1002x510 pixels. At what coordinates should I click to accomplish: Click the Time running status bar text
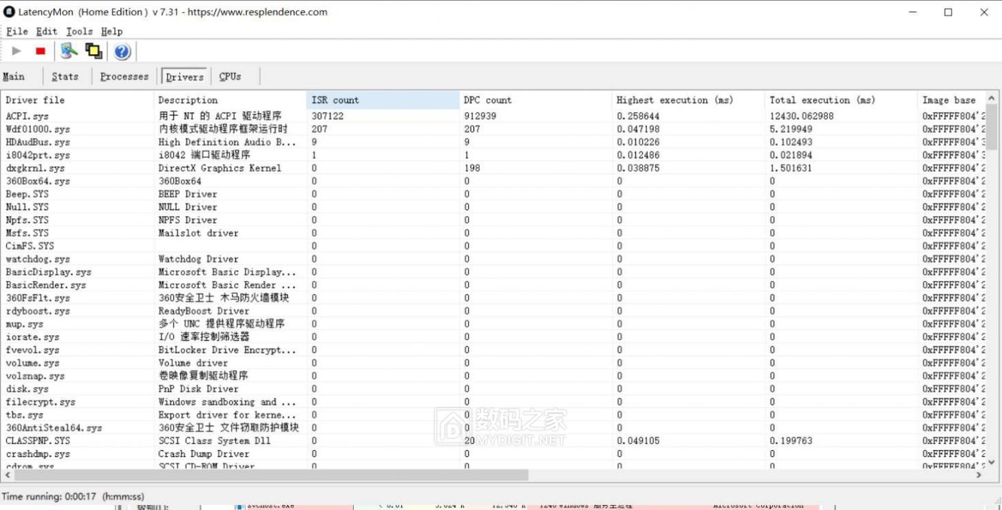[x=74, y=496]
